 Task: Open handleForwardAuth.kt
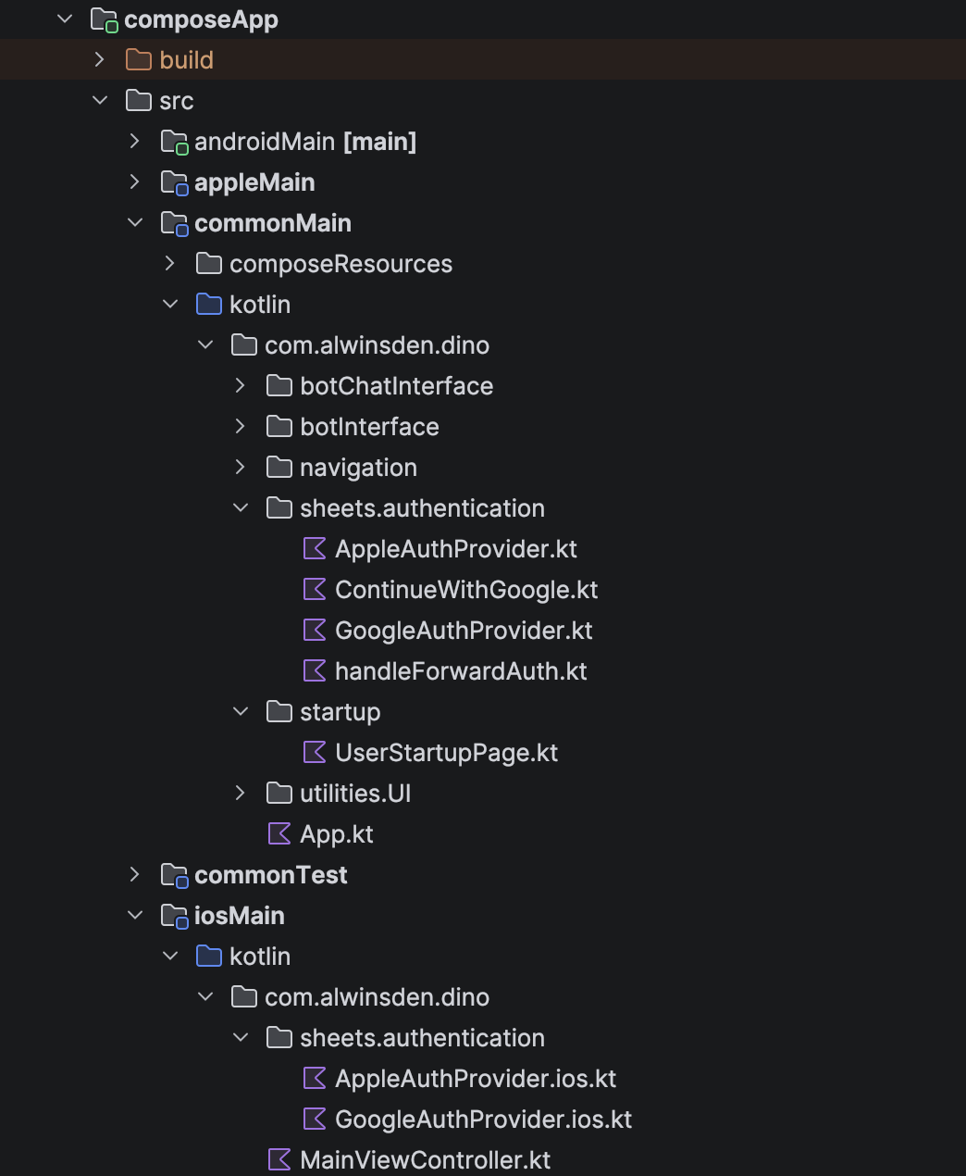[x=462, y=670]
